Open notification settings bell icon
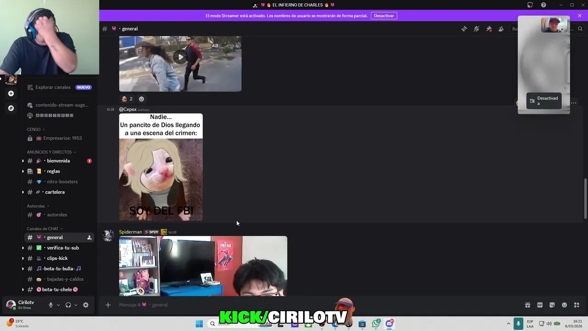Viewport: 588px width, 331px height. pyautogui.click(x=476, y=29)
